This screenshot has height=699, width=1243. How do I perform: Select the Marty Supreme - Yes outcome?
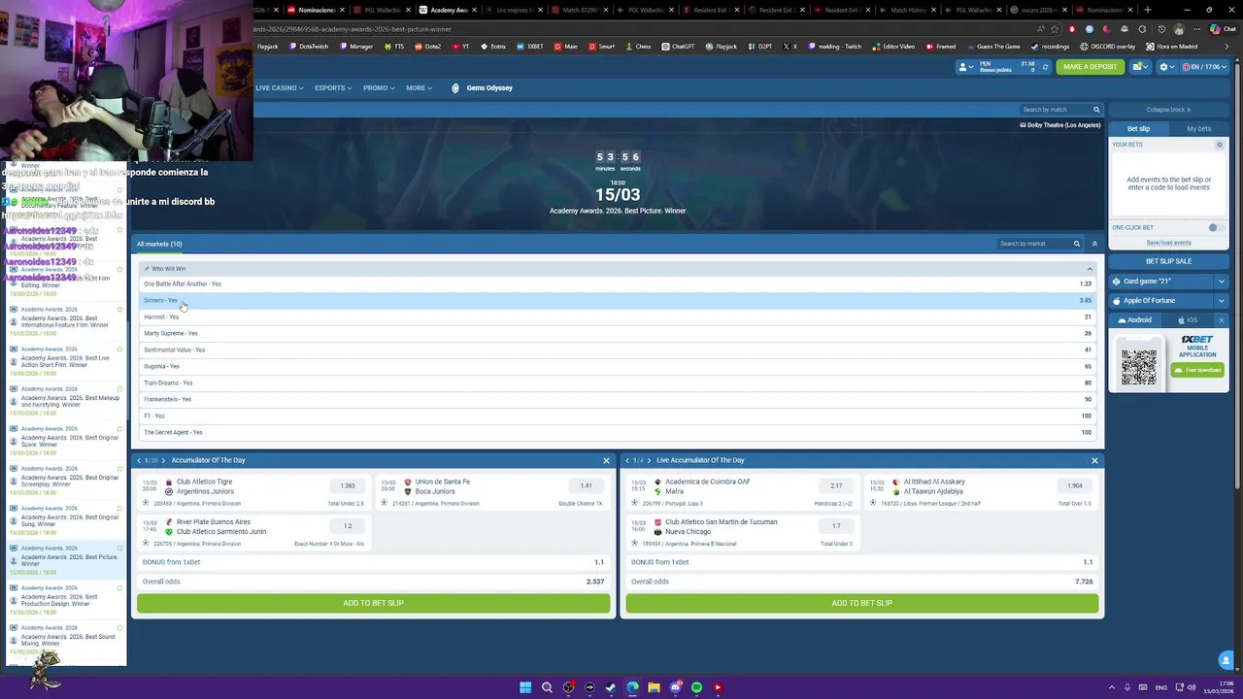618,334
